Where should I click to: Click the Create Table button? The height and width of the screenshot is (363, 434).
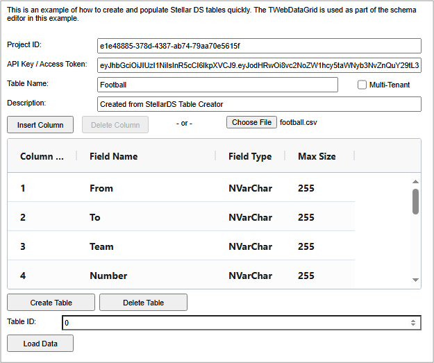(51, 303)
